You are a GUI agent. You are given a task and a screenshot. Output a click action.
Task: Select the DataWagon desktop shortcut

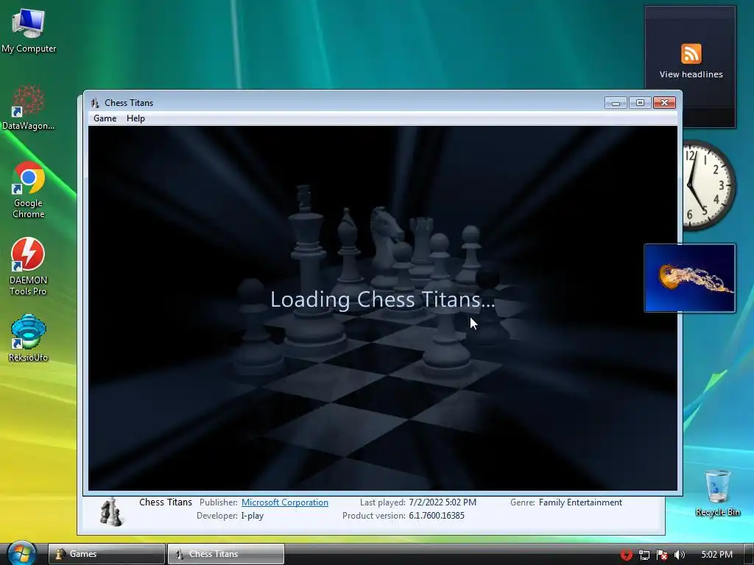pos(29,107)
